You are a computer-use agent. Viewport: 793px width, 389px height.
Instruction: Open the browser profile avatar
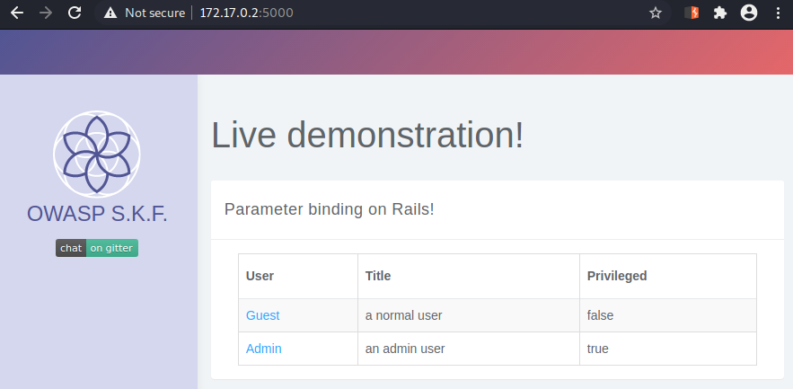(749, 13)
